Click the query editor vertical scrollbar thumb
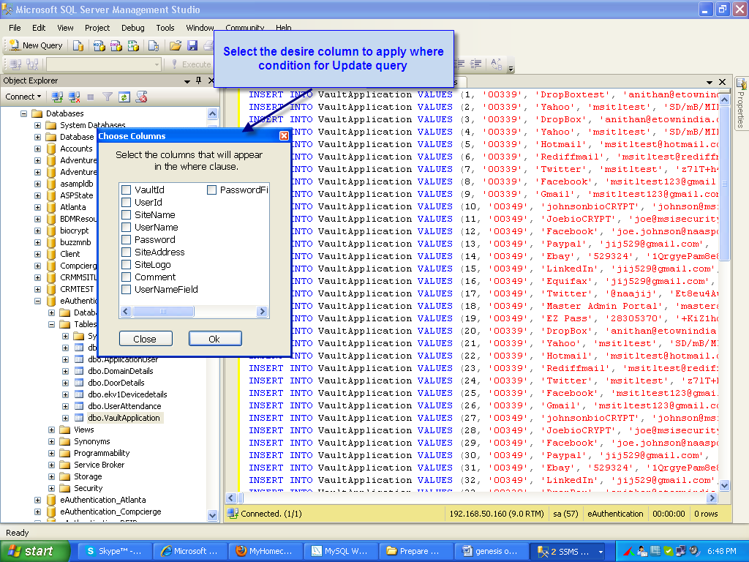Image resolution: width=749 pixels, height=562 pixels. point(724,184)
